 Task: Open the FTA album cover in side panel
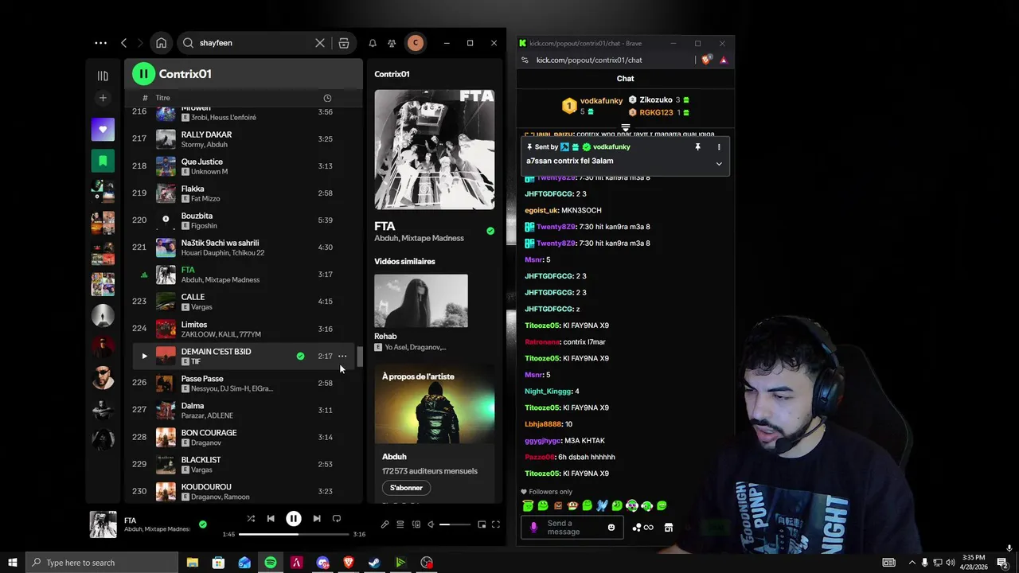pos(435,150)
